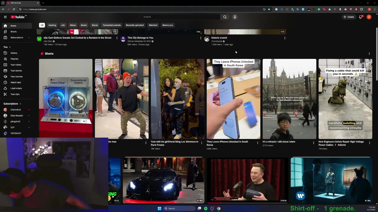The image size is (378, 212).
Task: Click the search magnifier button
Action: point(225,17)
